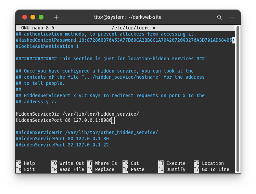Click end of HiddenServicePort 8080 line

click(x=113, y=120)
